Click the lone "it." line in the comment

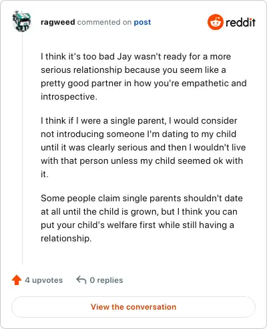click(x=45, y=175)
